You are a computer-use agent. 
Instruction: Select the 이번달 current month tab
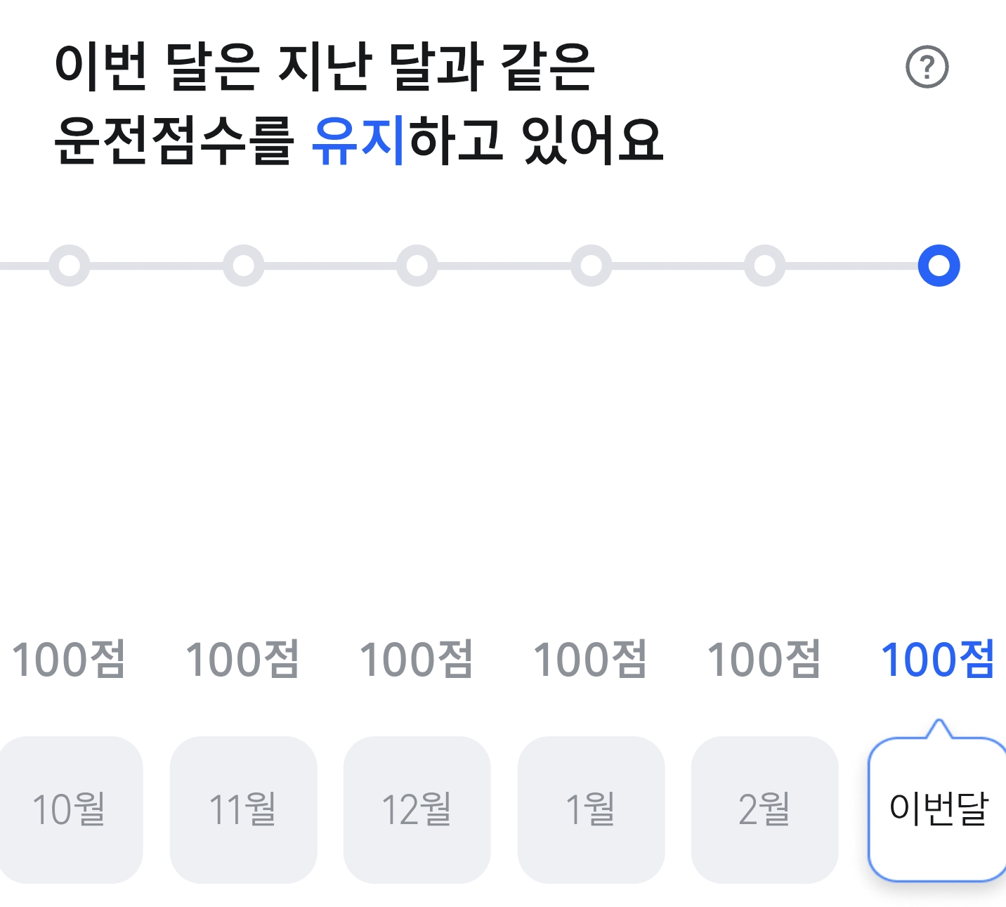pos(938,809)
